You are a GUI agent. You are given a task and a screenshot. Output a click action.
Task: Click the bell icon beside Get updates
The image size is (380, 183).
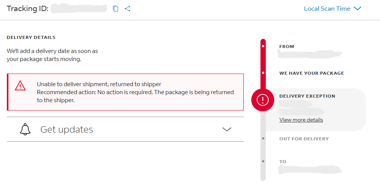tap(25, 130)
